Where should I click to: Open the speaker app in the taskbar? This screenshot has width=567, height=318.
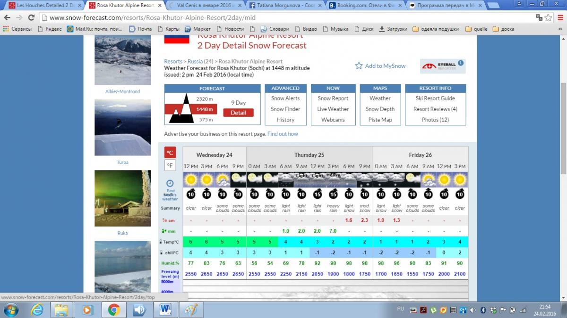pos(139,310)
